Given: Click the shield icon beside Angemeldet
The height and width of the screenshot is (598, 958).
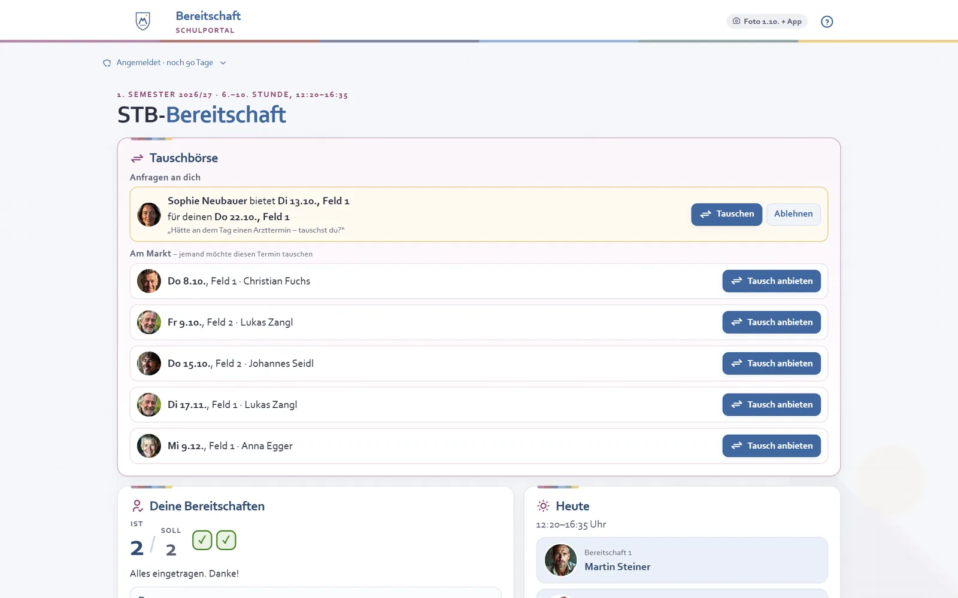Looking at the screenshot, I should 107,63.
